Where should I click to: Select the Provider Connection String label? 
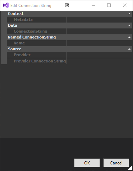(40, 61)
